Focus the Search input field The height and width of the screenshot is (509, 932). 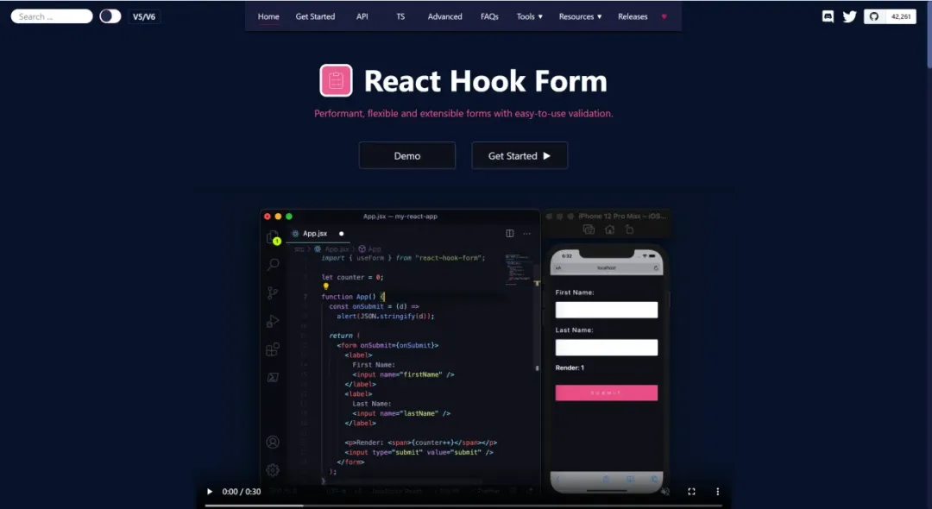[52, 16]
